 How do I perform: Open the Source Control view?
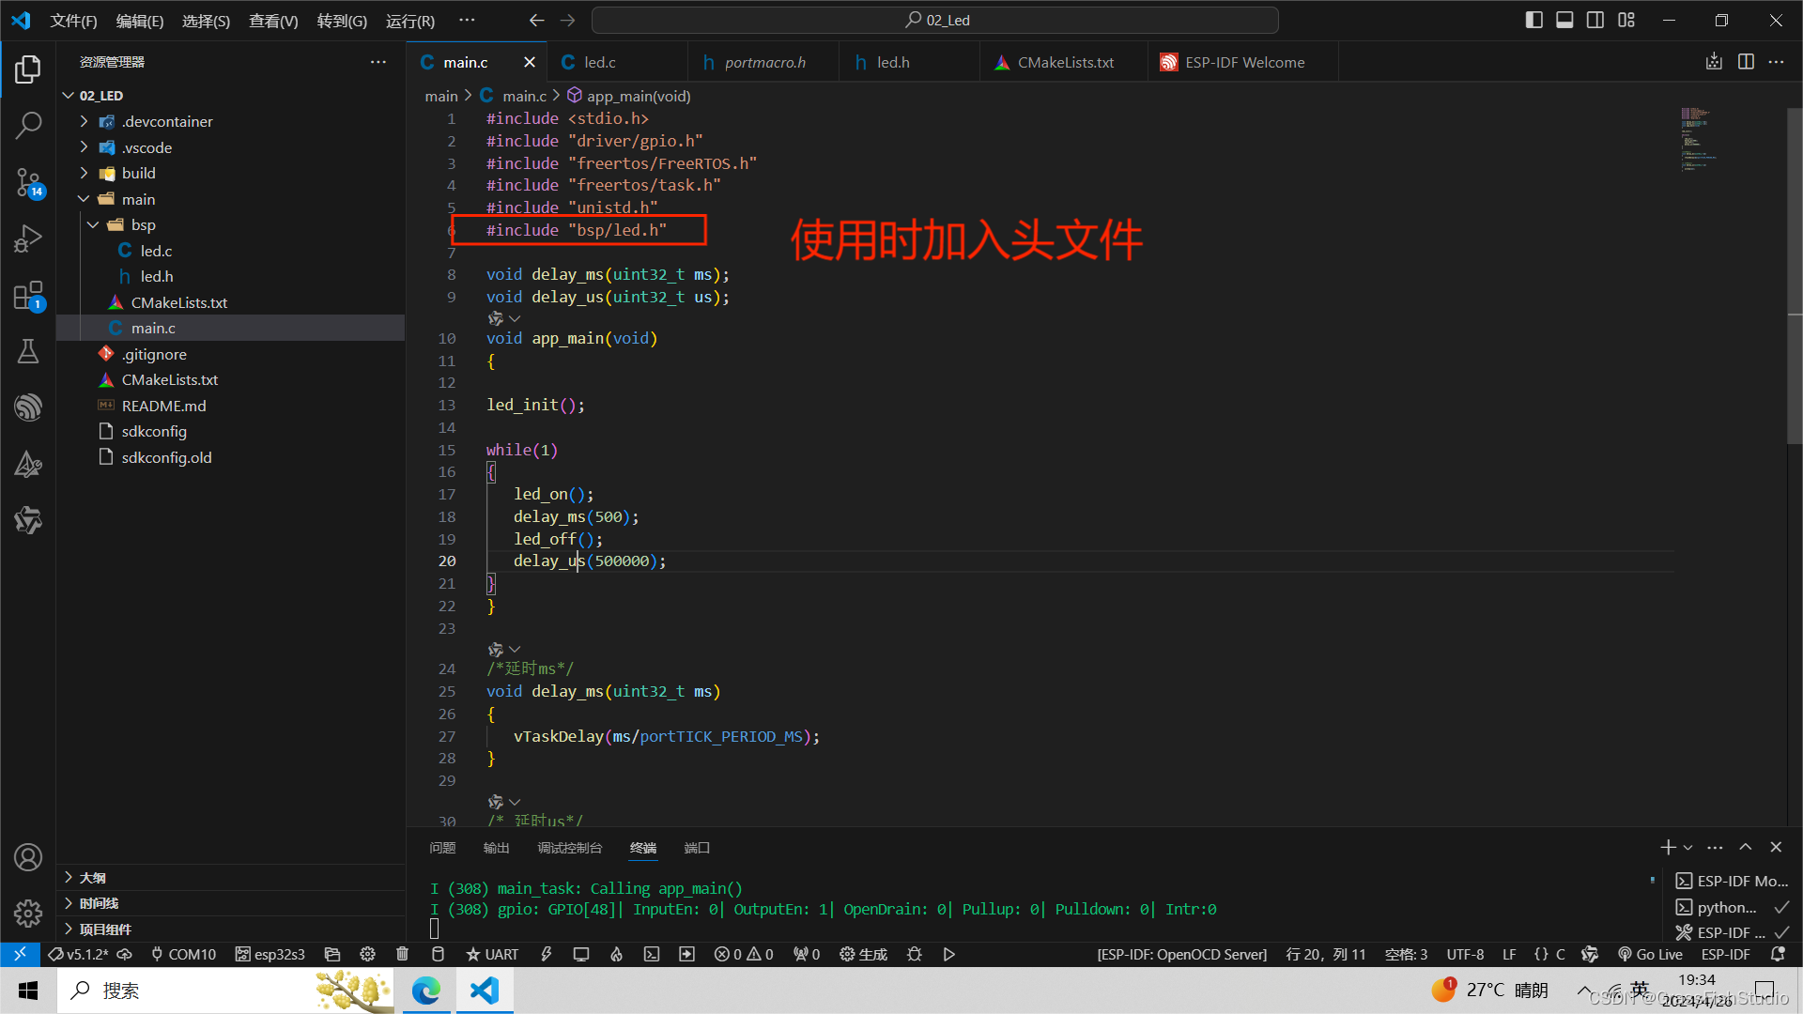coord(28,182)
